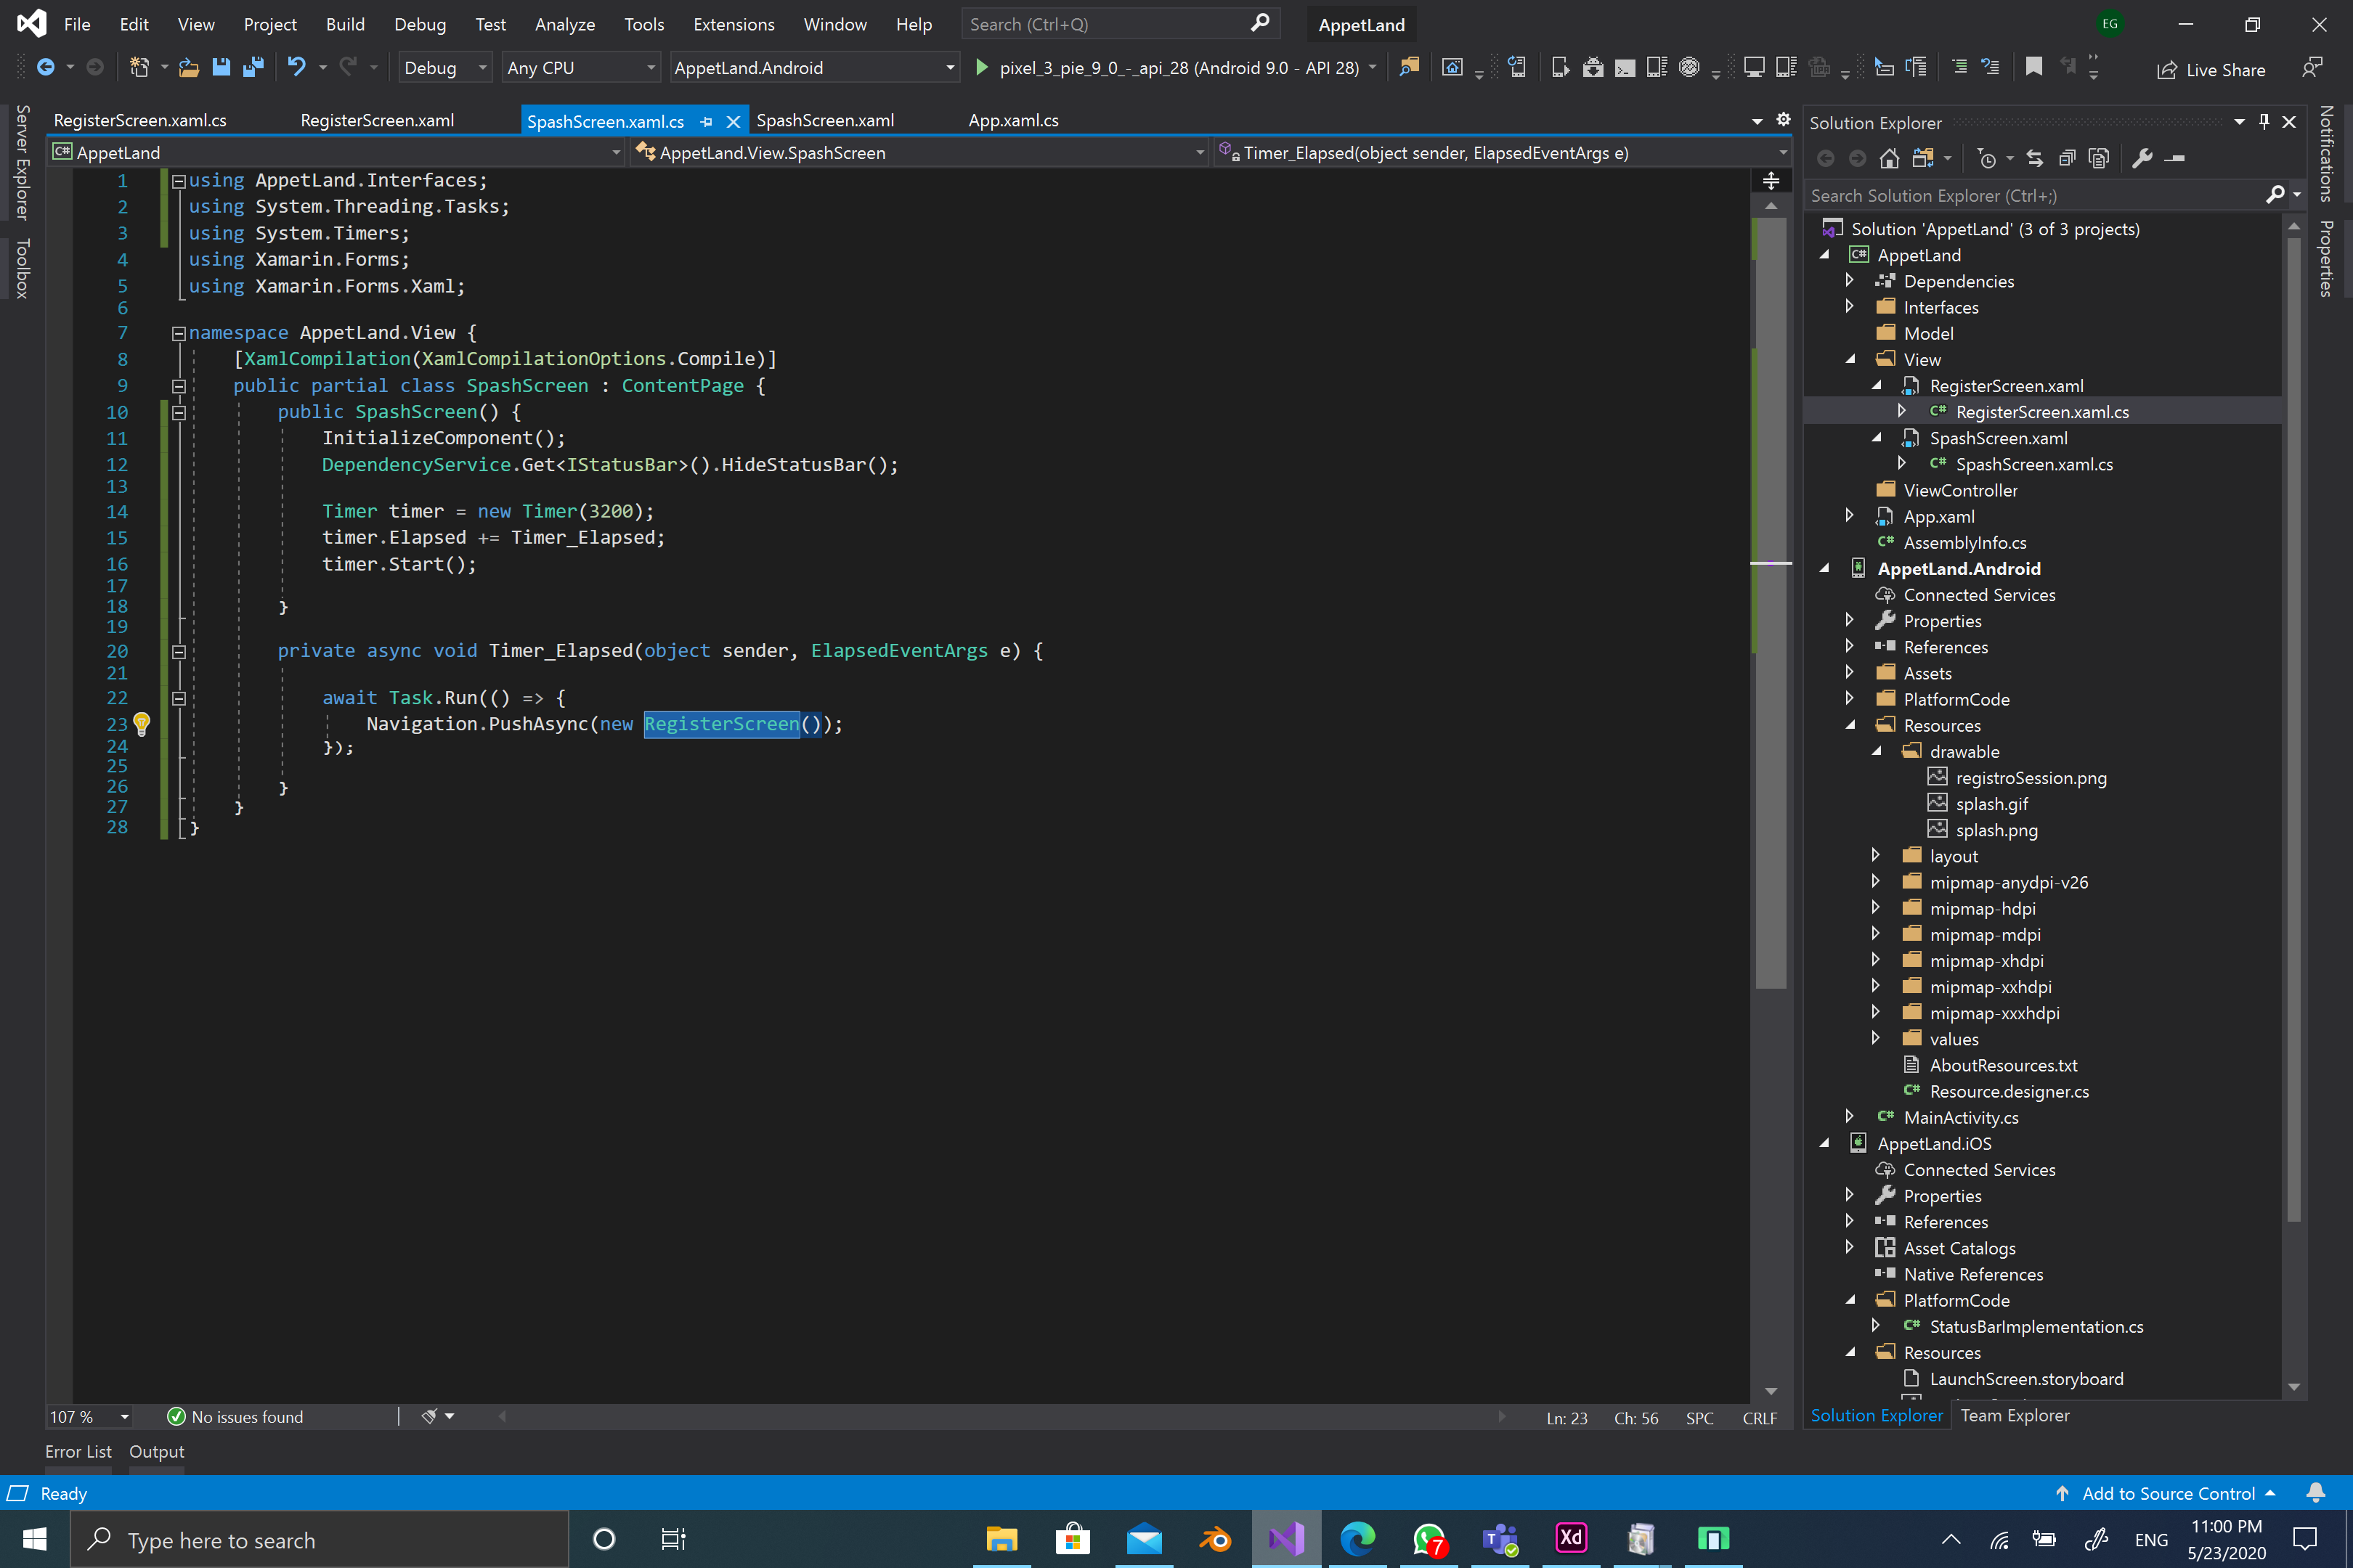Click the Undo toolbar icon

296,67
